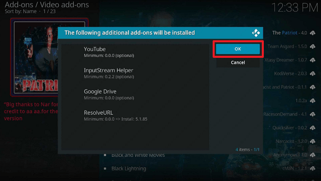Go to parent folder '..' entry
The image size is (321, 181).
pyautogui.click(x=112, y=20)
